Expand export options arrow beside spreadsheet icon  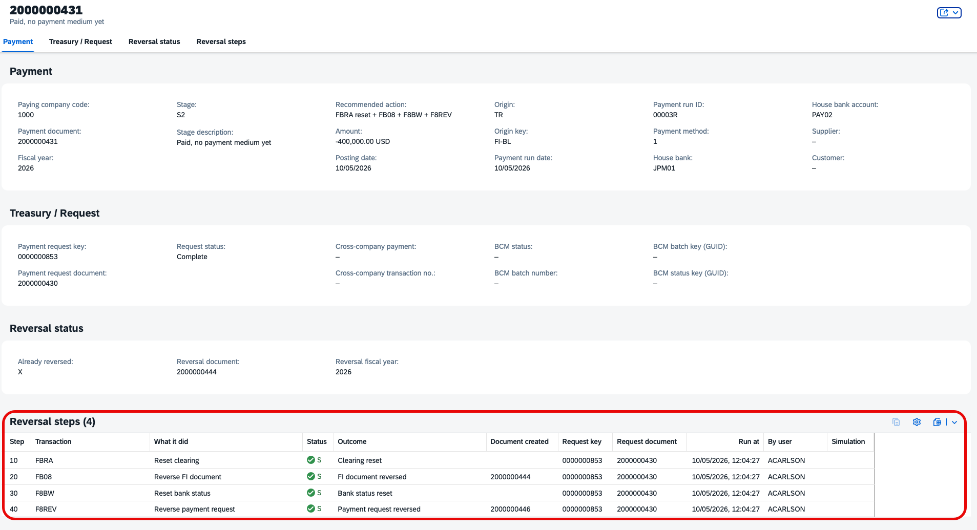(954, 422)
